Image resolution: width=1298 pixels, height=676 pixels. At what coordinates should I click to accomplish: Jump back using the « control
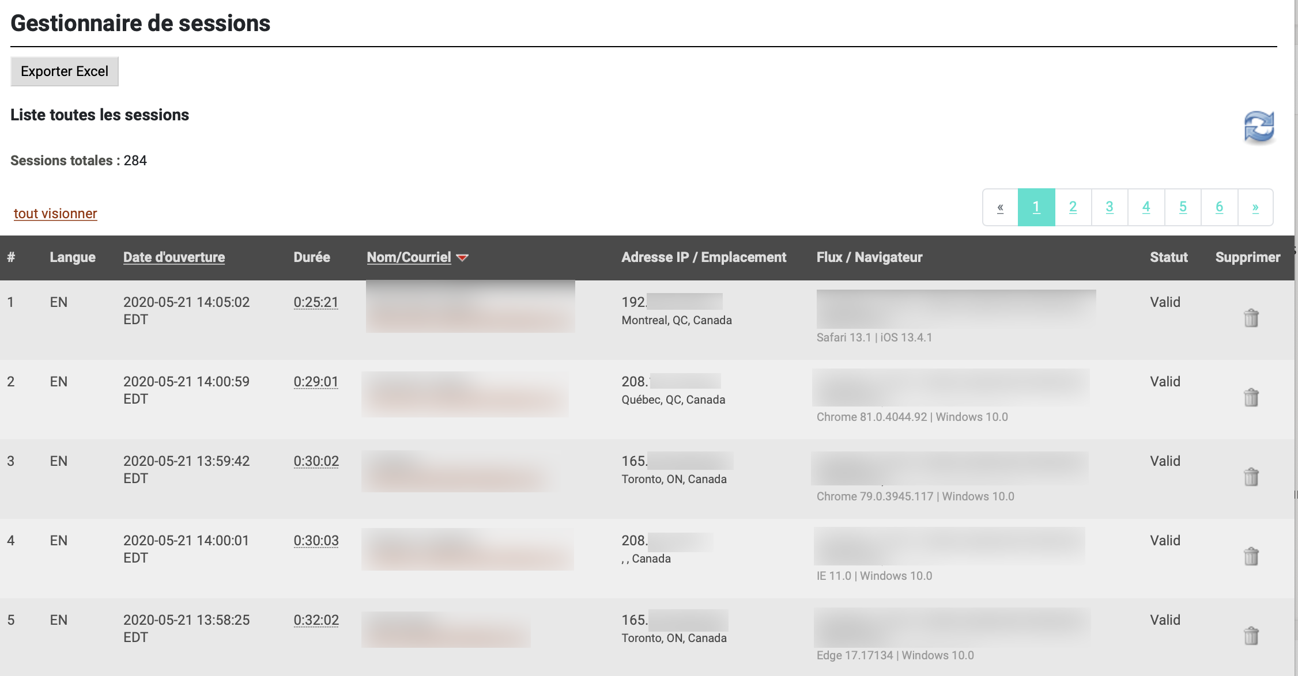[x=1000, y=207]
